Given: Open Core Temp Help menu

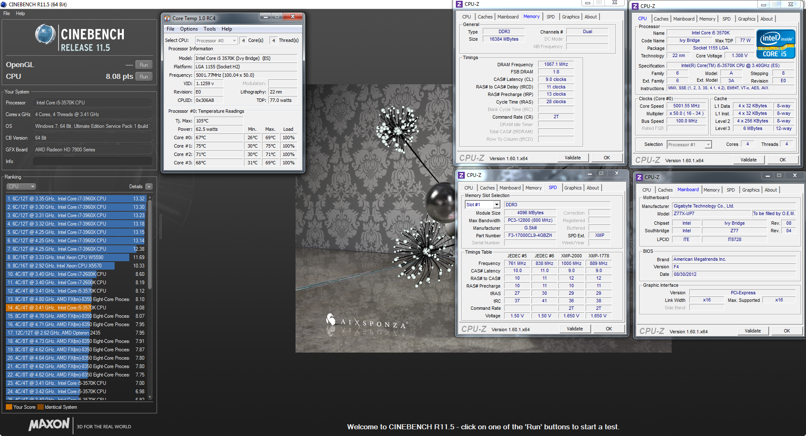Looking at the screenshot, I should click(x=227, y=29).
